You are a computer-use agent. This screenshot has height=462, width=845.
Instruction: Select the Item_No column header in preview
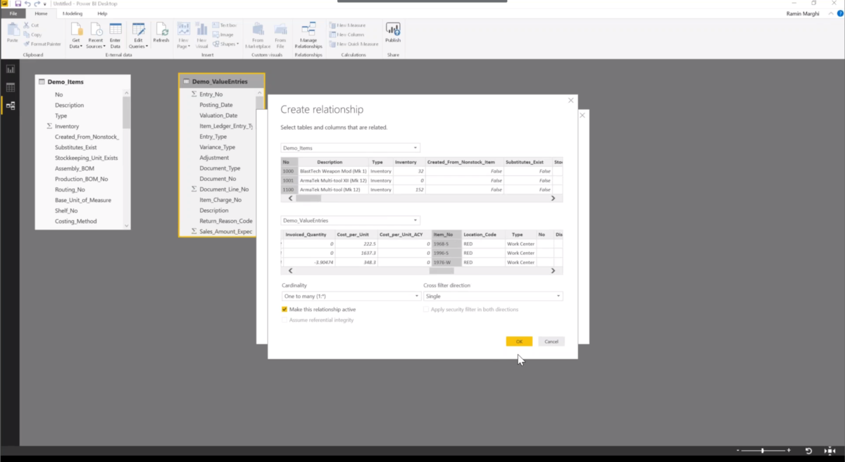(x=446, y=235)
